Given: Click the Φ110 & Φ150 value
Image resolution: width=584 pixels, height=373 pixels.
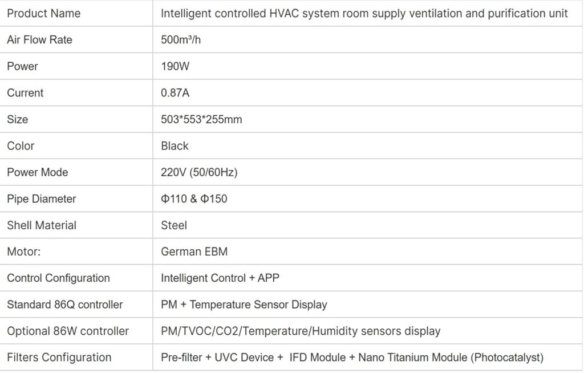Looking at the screenshot, I should tap(194, 198).
